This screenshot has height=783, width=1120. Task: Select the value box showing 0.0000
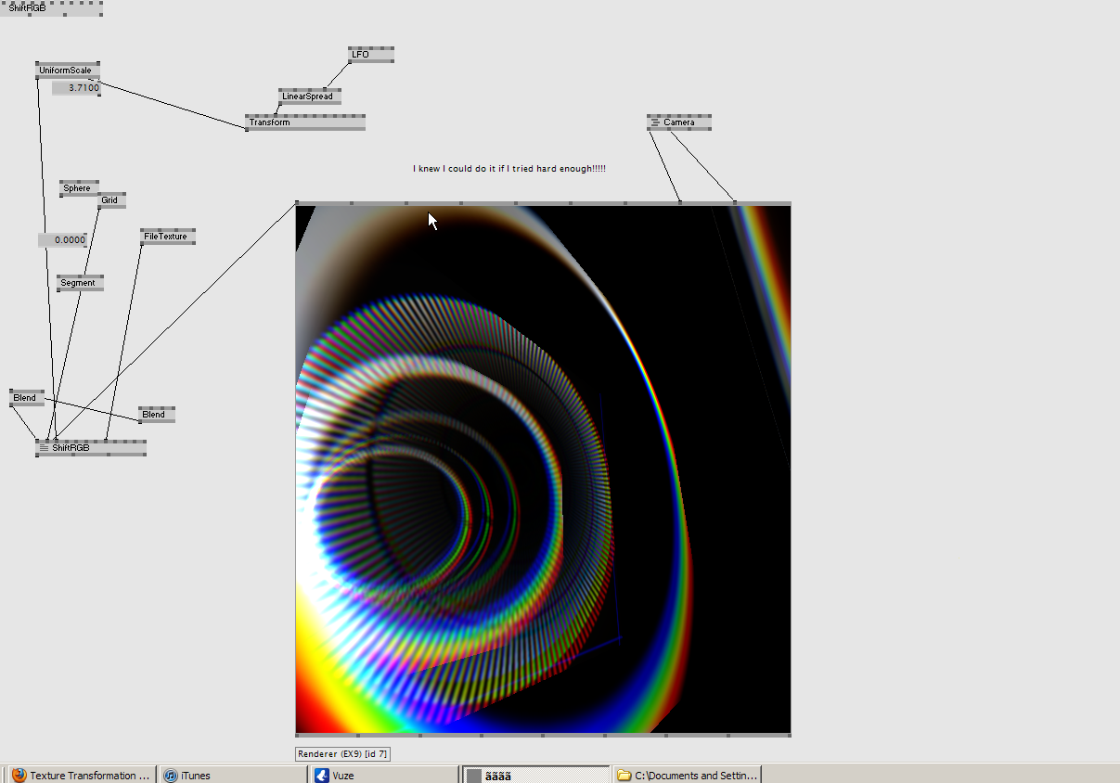pyautogui.click(x=63, y=240)
